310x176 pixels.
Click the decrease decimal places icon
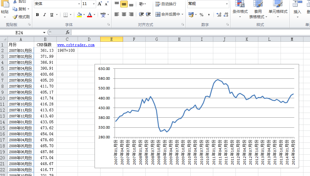[226, 15]
